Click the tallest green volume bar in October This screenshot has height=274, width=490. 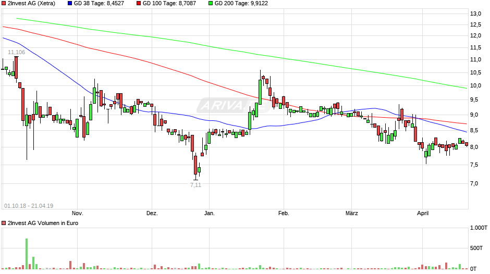tap(27, 254)
